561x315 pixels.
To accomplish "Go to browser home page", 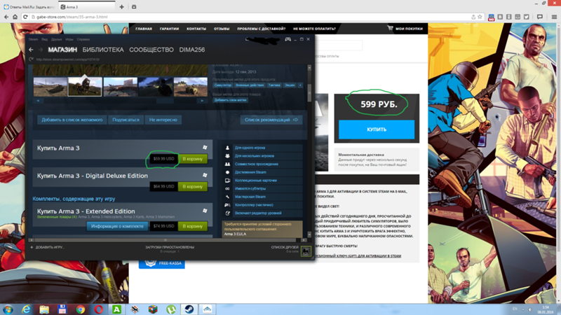I will 15,17.
